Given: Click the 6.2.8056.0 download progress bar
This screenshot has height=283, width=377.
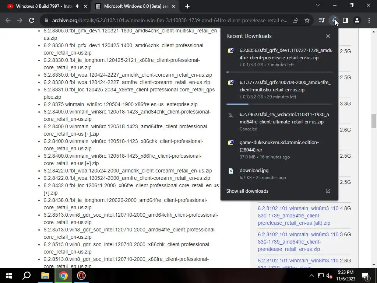Looking at the screenshot, I should coord(279,72).
